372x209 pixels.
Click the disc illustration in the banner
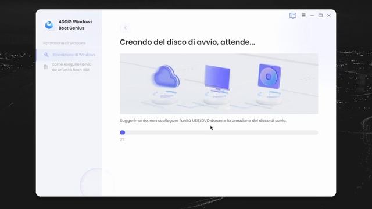tap(269, 76)
